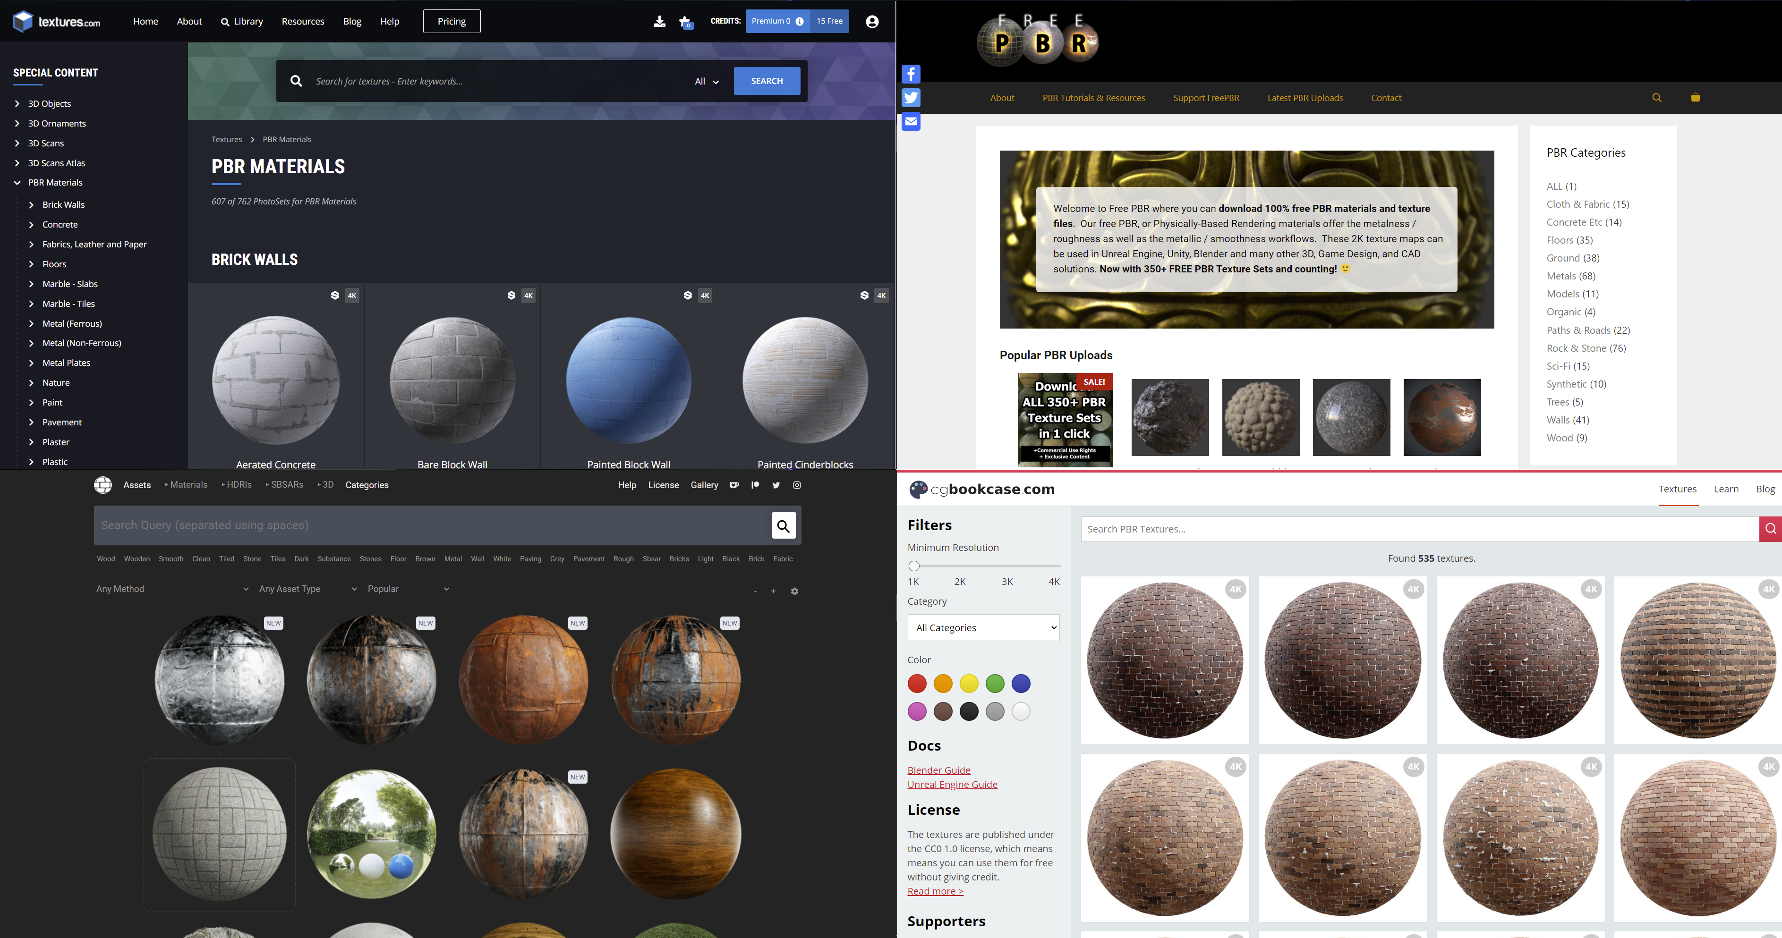Click Fabric tag under search query
The height and width of the screenshot is (938, 1782).
tap(783, 558)
